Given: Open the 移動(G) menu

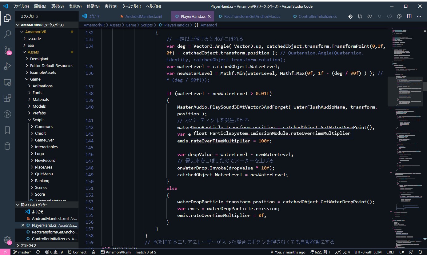Looking at the screenshot, I should click(x=93, y=6).
